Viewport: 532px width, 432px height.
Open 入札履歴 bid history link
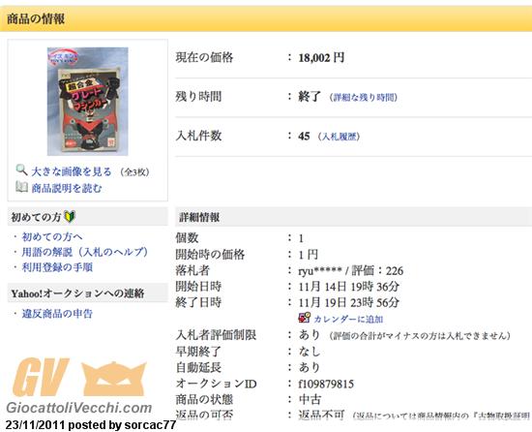tap(340, 137)
